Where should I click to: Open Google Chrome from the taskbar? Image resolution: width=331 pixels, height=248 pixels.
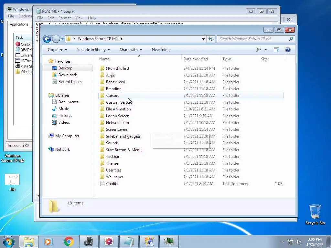tap(69, 242)
